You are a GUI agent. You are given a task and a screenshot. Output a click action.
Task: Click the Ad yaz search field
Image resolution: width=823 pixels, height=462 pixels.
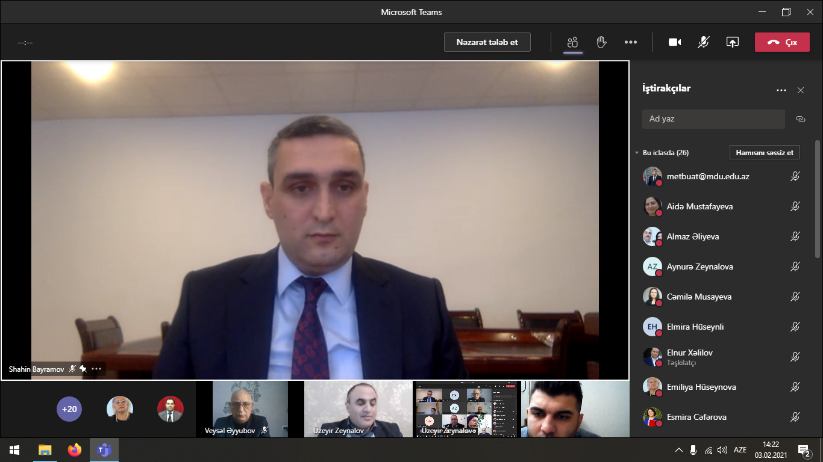pos(713,119)
